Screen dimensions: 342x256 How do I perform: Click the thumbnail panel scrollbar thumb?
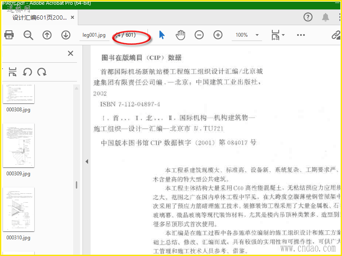pos(77,185)
